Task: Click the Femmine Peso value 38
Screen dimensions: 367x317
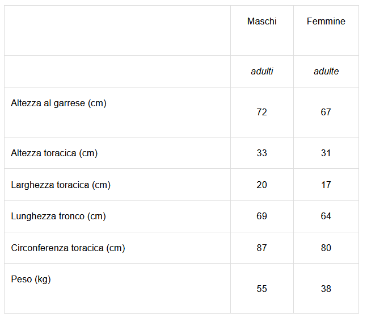Action: (326, 289)
